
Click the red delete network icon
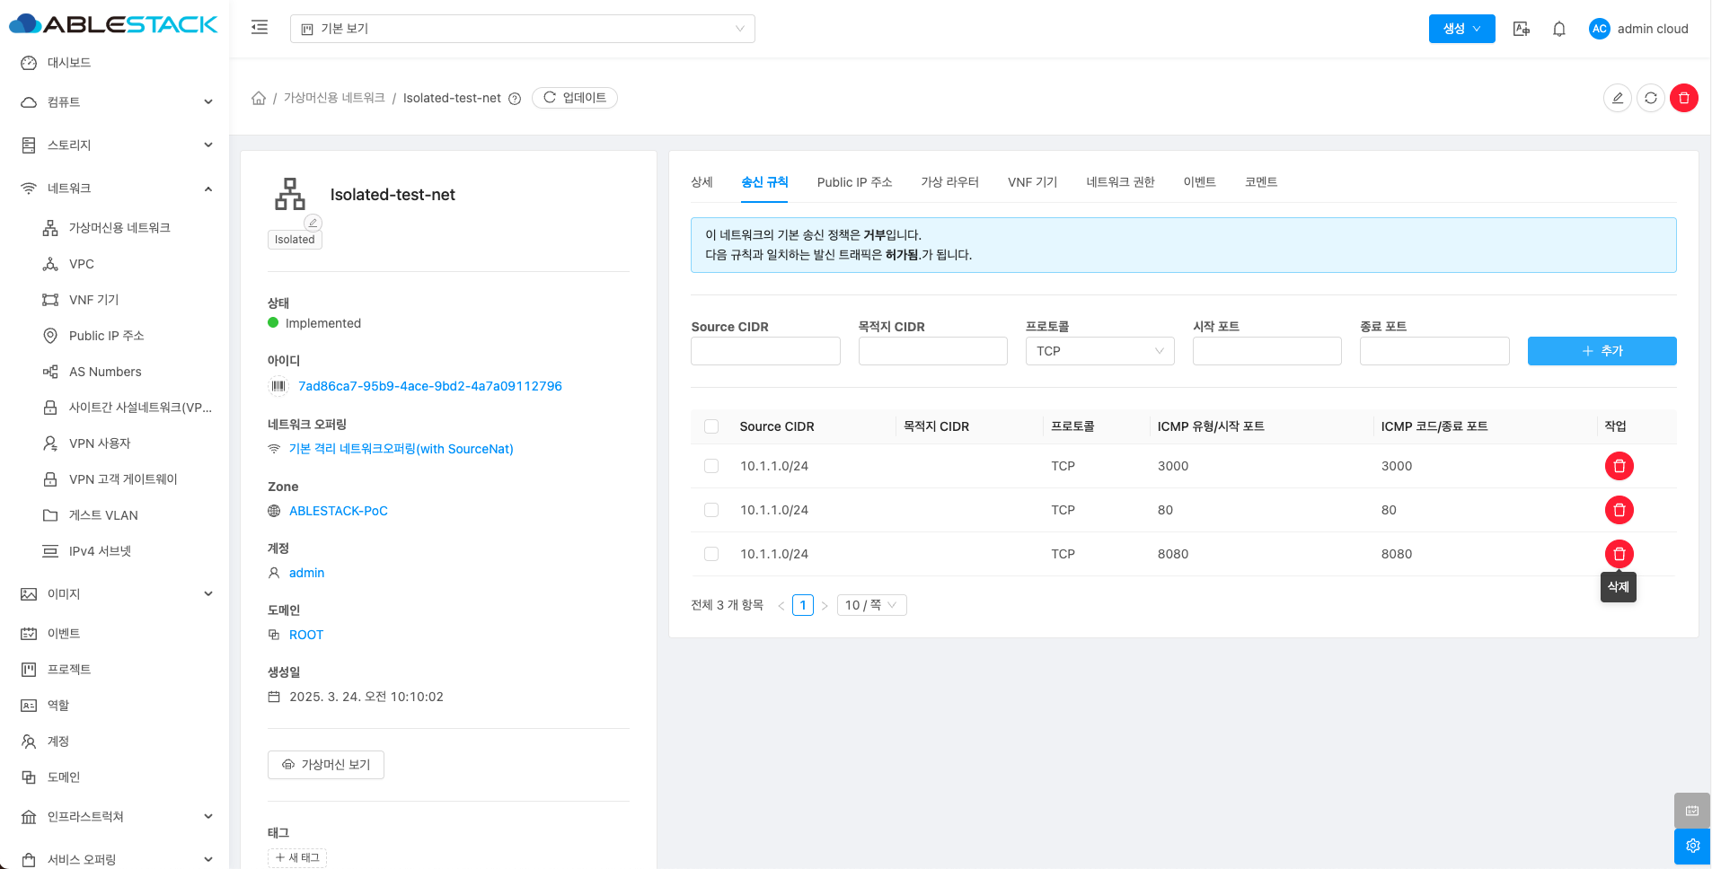click(x=1683, y=98)
